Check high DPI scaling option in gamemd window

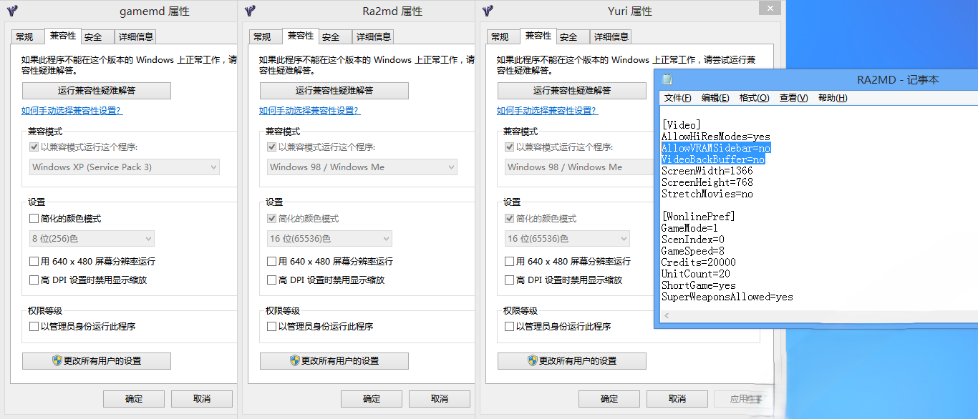click(34, 280)
